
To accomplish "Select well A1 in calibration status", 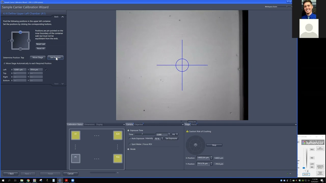I will (76, 135).
